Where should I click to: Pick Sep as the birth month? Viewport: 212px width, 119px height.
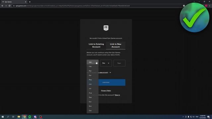tap(92, 97)
